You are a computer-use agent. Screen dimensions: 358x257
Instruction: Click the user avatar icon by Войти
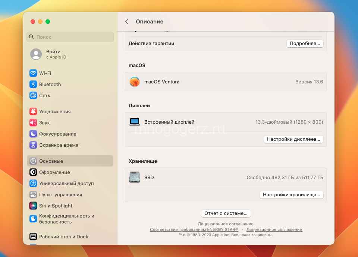[x=36, y=54]
